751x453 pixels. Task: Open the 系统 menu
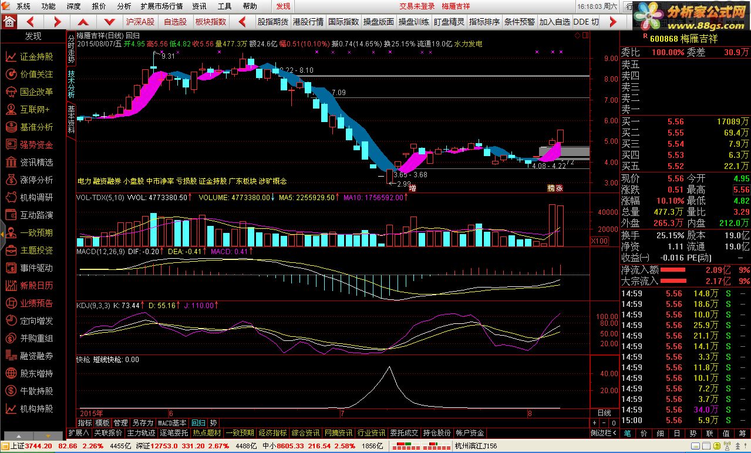click(23, 6)
